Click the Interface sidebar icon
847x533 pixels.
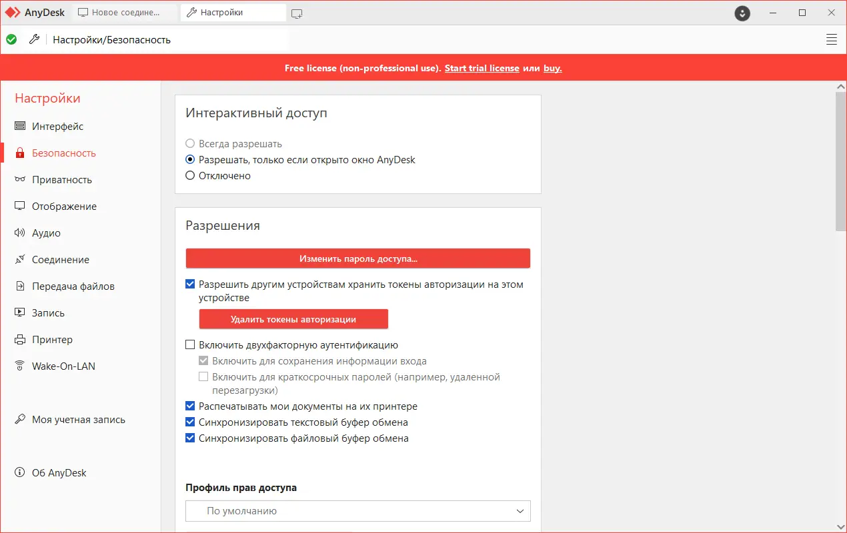(20, 126)
